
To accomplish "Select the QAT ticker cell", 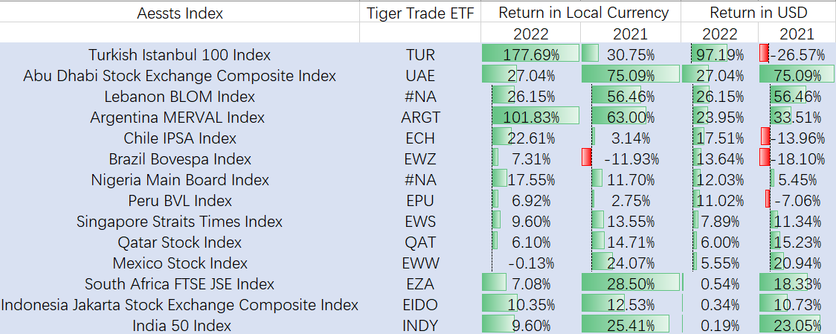I will [x=420, y=243].
